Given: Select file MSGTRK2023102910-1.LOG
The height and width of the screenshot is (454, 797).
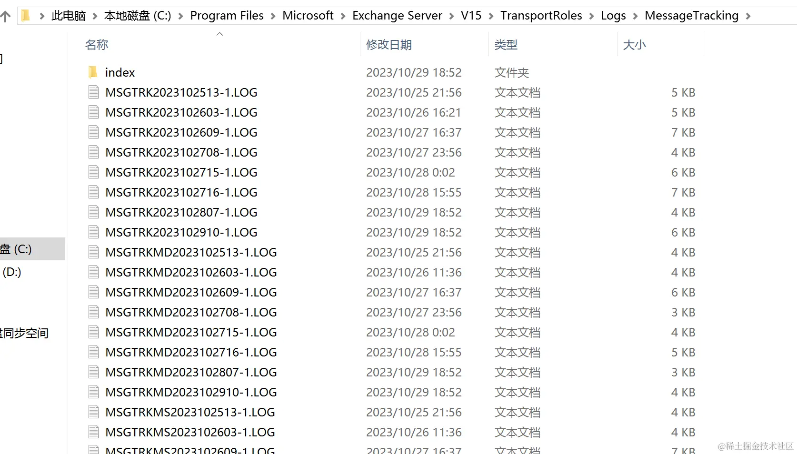Looking at the screenshot, I should tap(181, 232).
